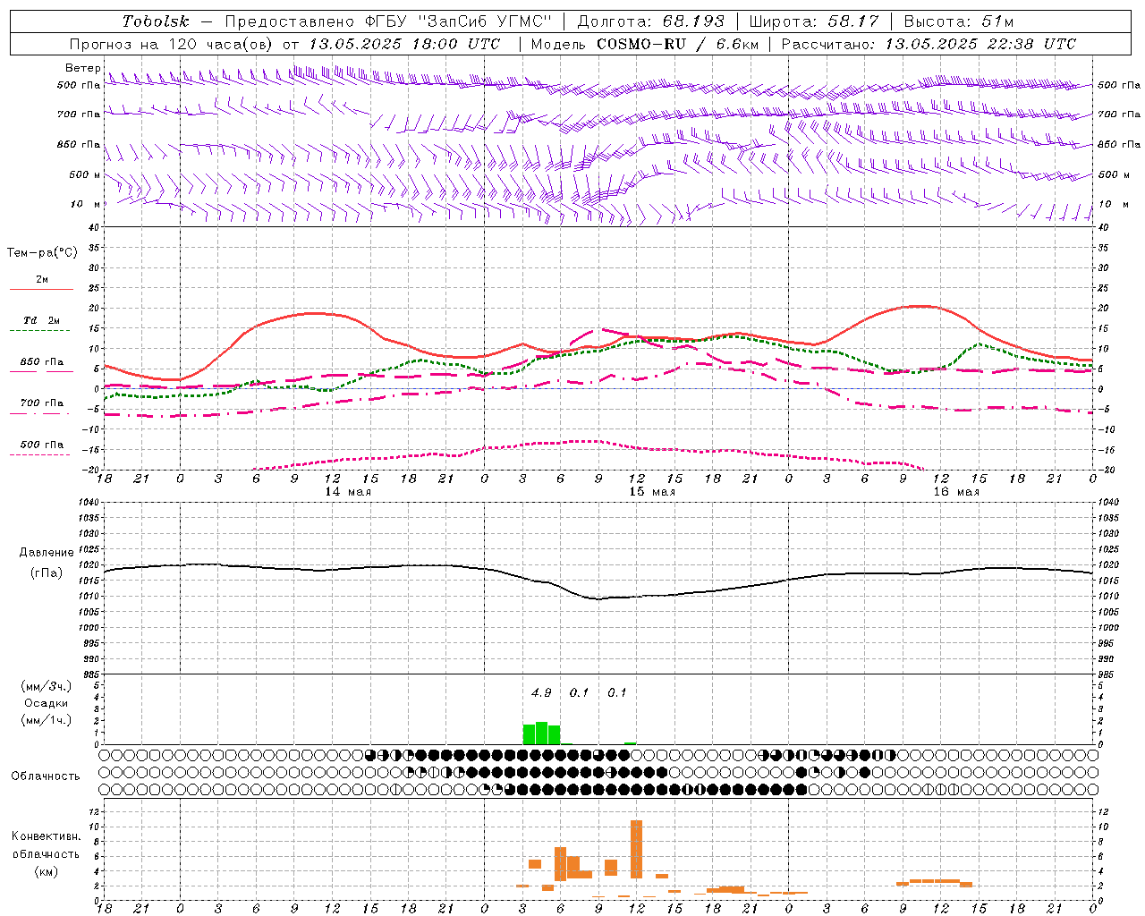
Task: Click the '15 мая' date label
Action: click(652, 492)
